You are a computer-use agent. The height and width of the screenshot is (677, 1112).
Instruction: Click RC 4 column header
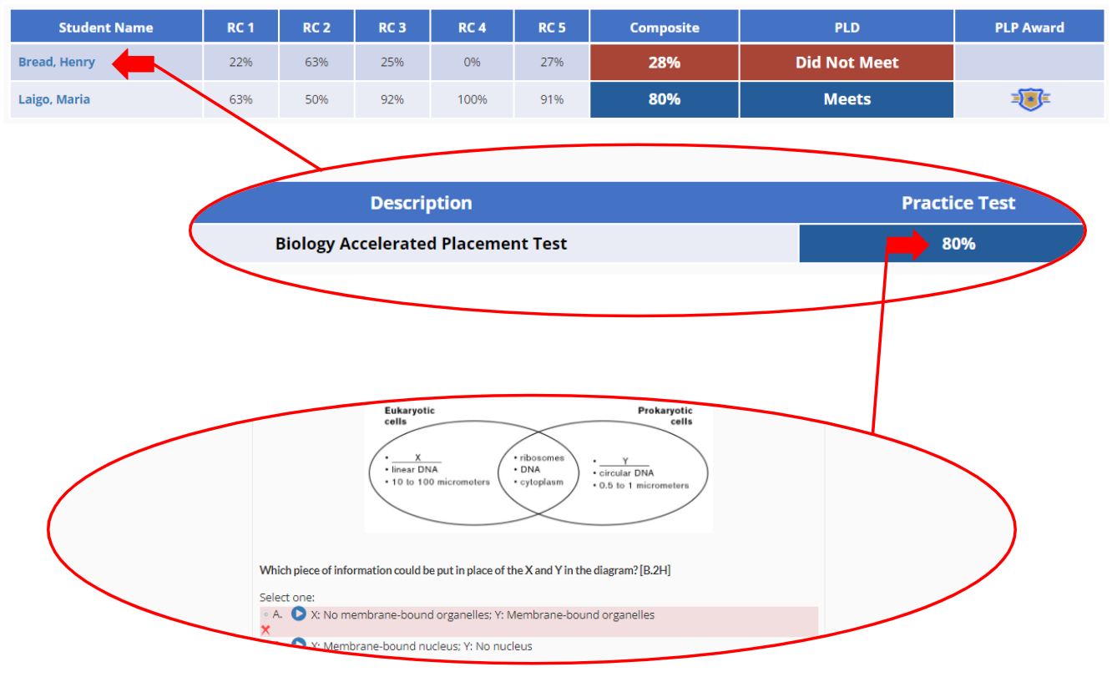(472, 28)
